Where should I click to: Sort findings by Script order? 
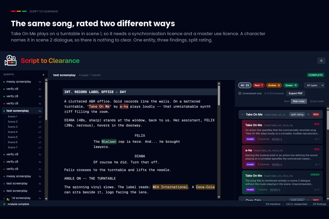(x=317, y=101)
